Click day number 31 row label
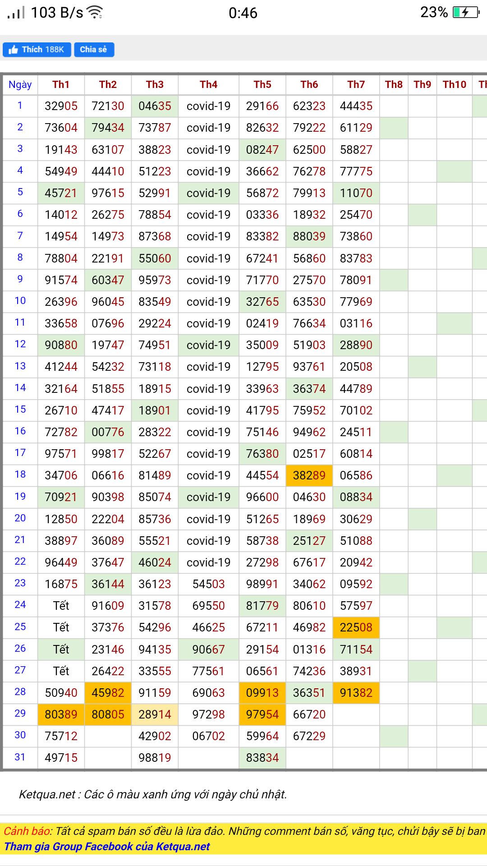Screen dimensions: 487x866 point(20,757)
